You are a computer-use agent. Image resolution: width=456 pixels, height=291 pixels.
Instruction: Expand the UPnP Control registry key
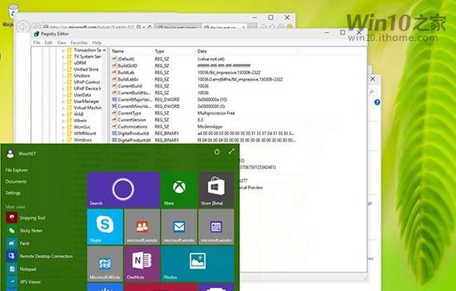coord(63,82)
